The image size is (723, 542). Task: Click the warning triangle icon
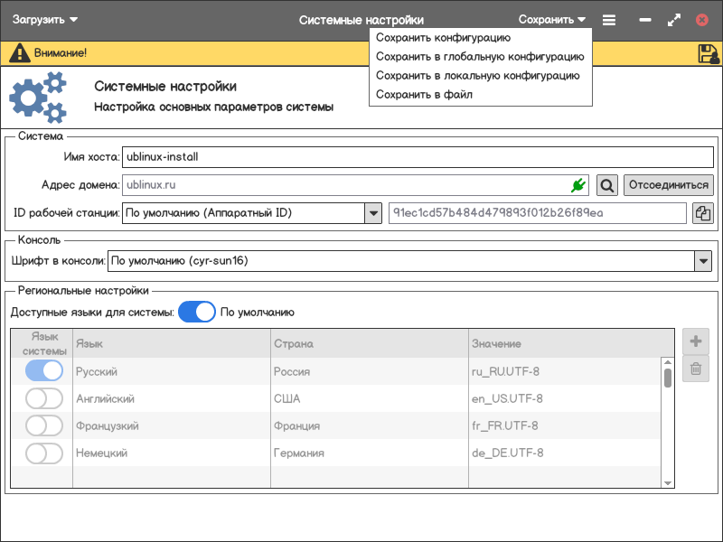19,53
